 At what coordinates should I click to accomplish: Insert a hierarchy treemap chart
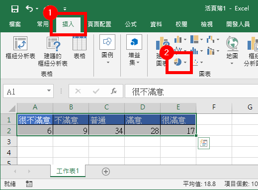point(194,39)
